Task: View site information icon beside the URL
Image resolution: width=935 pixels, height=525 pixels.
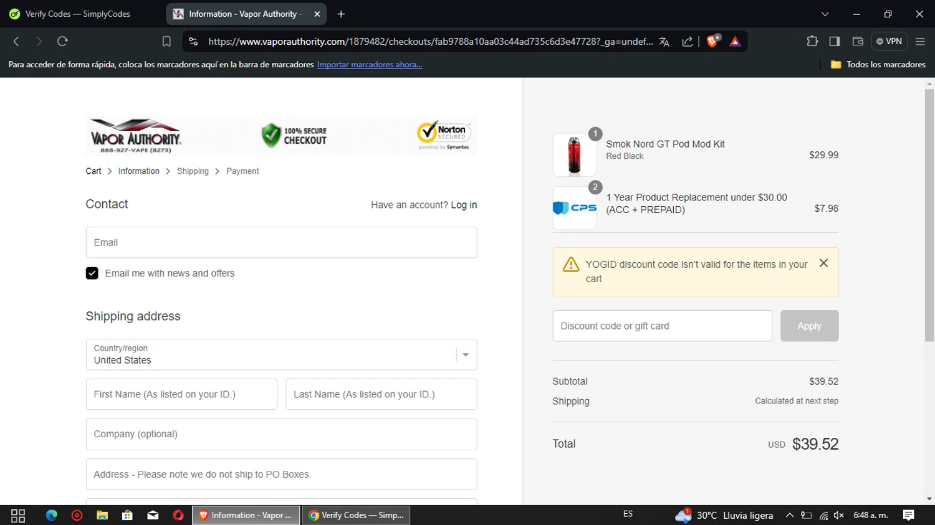Action: pyautogui.click(x=193, y=42)
